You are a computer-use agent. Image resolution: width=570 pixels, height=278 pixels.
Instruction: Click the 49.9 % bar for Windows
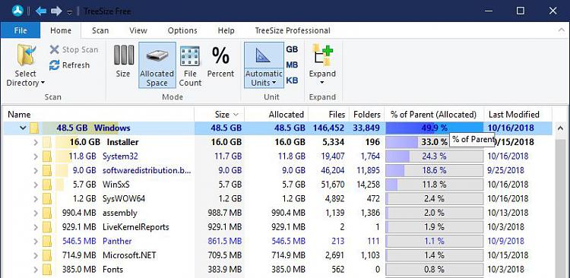coord(435,128)
